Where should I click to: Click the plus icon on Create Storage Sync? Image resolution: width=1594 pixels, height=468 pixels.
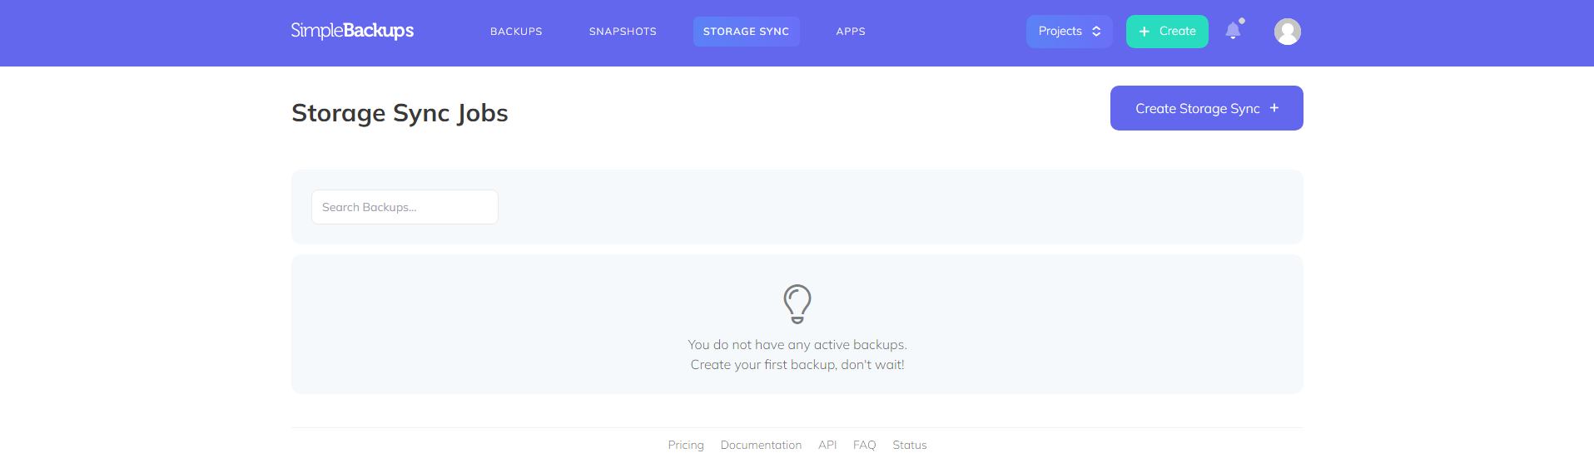coord(1274,108)
